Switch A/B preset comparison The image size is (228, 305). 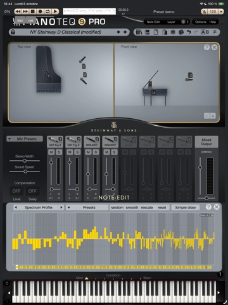click(205, 32)
